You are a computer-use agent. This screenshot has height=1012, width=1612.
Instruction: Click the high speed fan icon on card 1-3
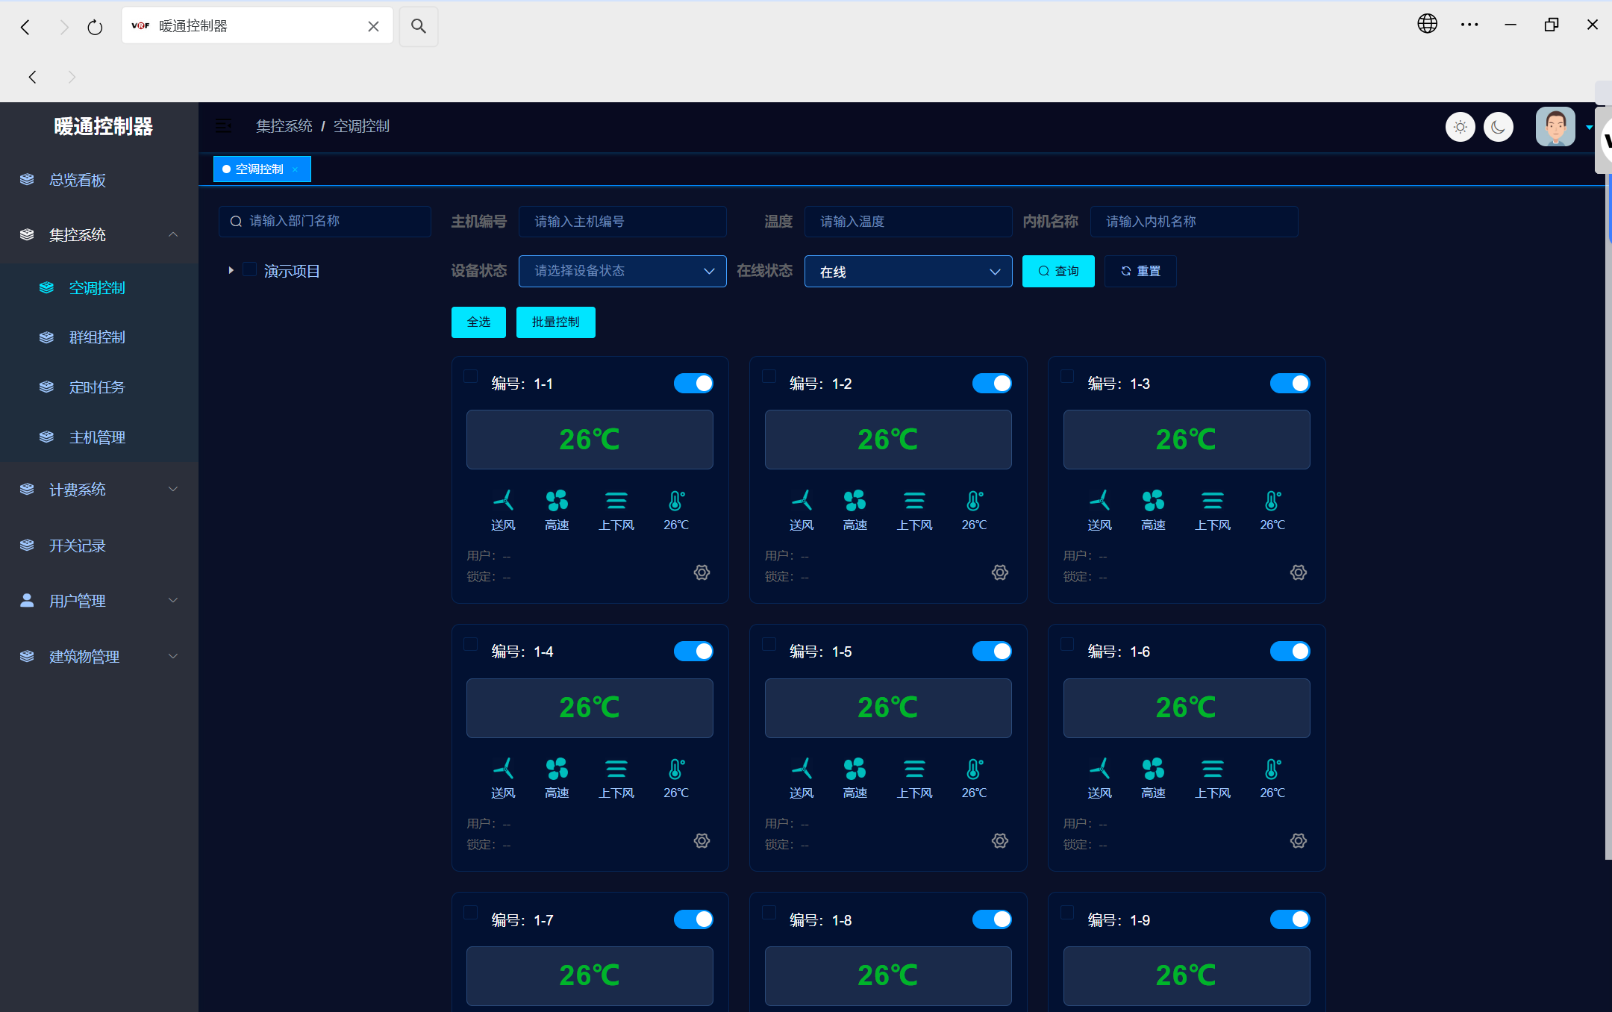click(x=1153, y=500)
